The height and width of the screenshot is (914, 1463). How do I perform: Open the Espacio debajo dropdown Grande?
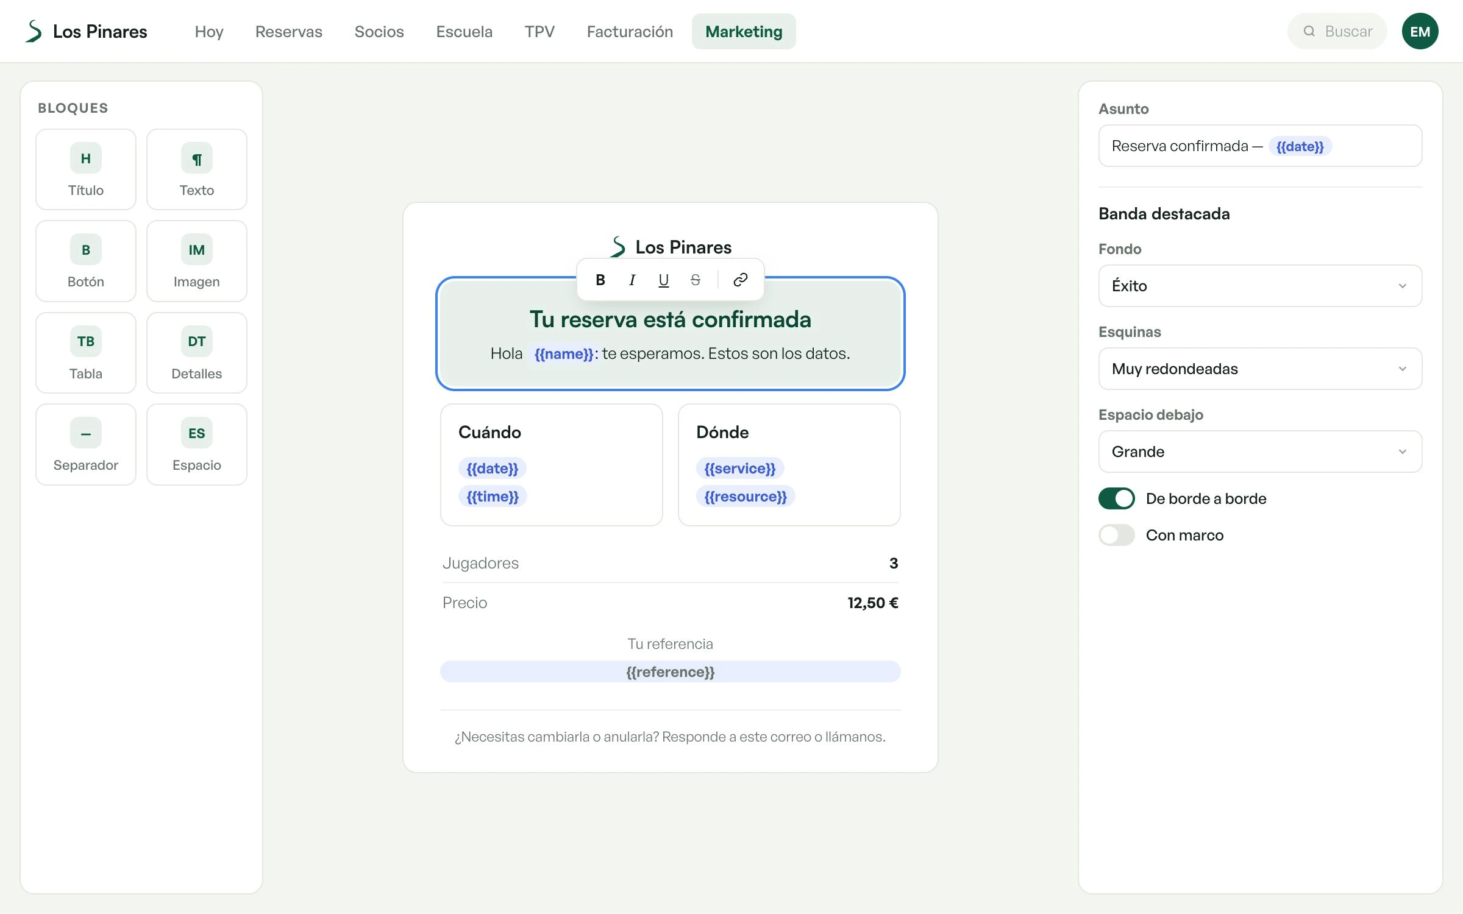coord(1260,452)
